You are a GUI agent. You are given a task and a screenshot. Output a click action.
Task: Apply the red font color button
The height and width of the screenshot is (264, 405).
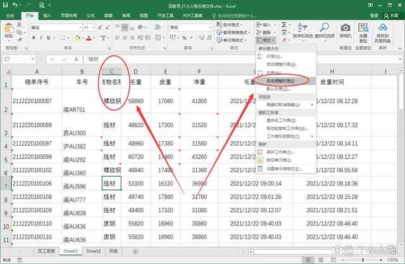89,38
